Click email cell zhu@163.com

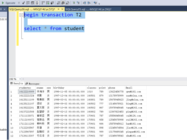(136, 136)
